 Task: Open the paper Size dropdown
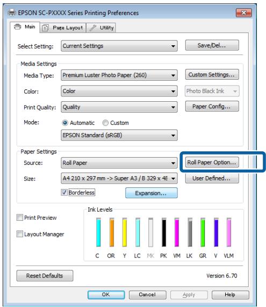coord(119,178)
